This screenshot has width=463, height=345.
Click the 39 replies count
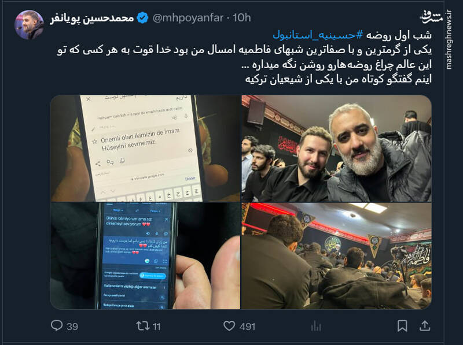click(72, 327)
